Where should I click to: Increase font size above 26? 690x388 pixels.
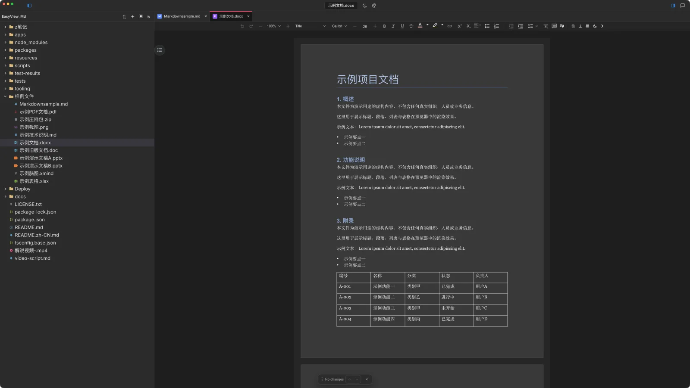tap(375, 26)
